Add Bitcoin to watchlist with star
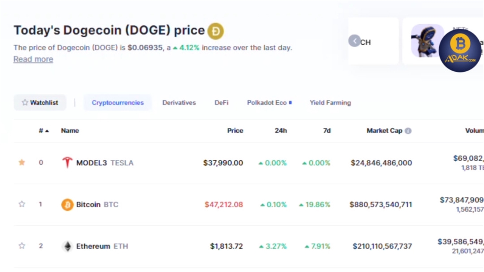 pyautogui.click(x=22, y=204)
